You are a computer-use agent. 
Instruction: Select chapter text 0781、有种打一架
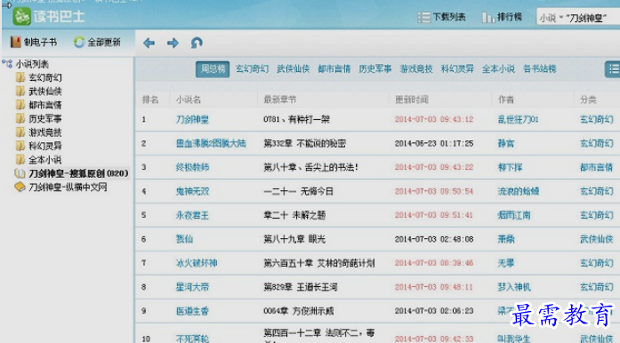[x=296, y=119]
